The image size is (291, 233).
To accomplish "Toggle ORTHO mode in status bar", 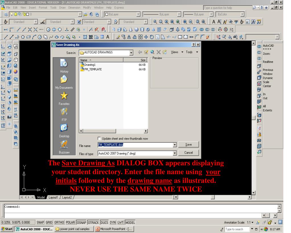I will coord(59,222).
